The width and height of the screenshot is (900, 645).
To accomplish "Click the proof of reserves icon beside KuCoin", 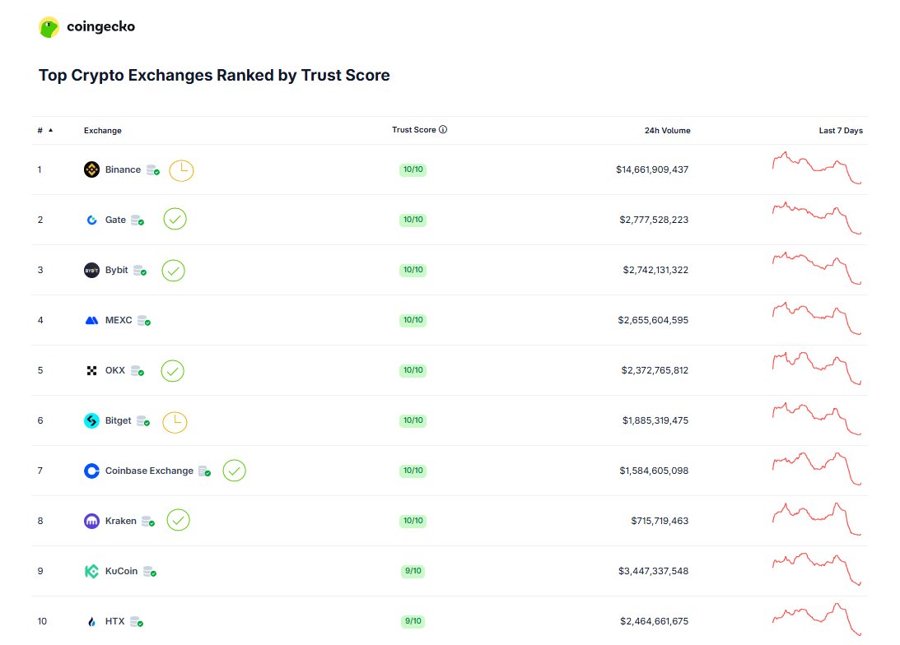I will pyautogui.click(x=150, y=572).
